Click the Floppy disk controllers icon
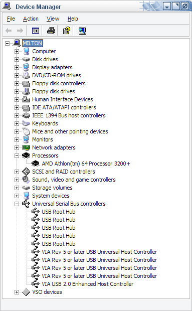The height and width of the screenshot is (311, 192). point(26,83)
